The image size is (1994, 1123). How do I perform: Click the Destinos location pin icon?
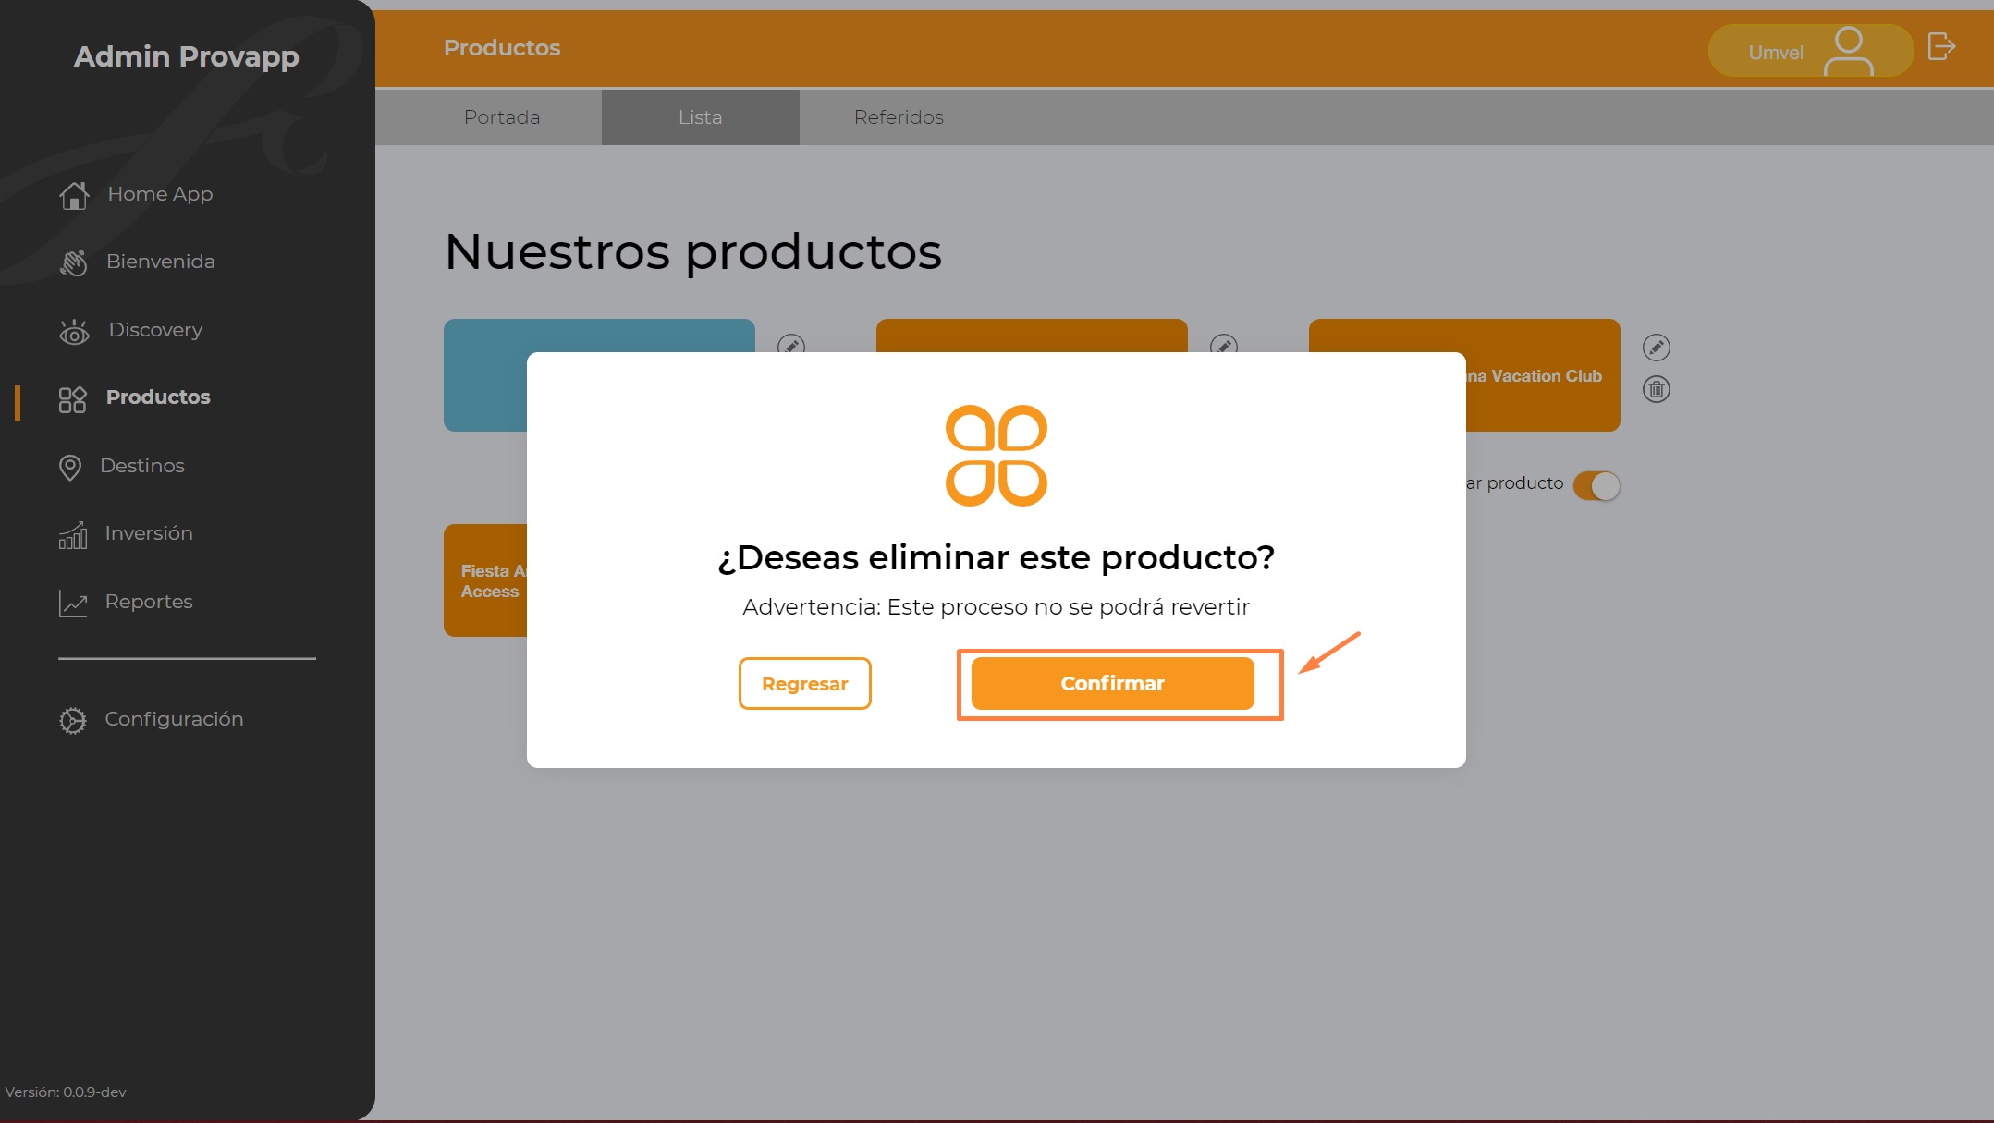pyautogui.click(x=70, y=468)
